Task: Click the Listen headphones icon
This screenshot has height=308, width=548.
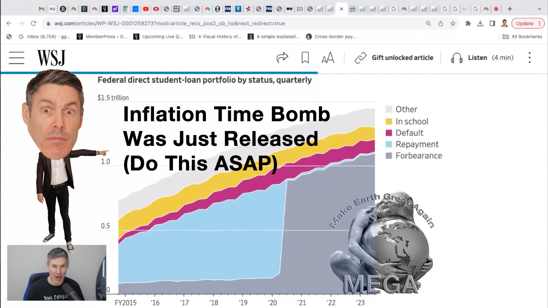Action: point(457,58)
